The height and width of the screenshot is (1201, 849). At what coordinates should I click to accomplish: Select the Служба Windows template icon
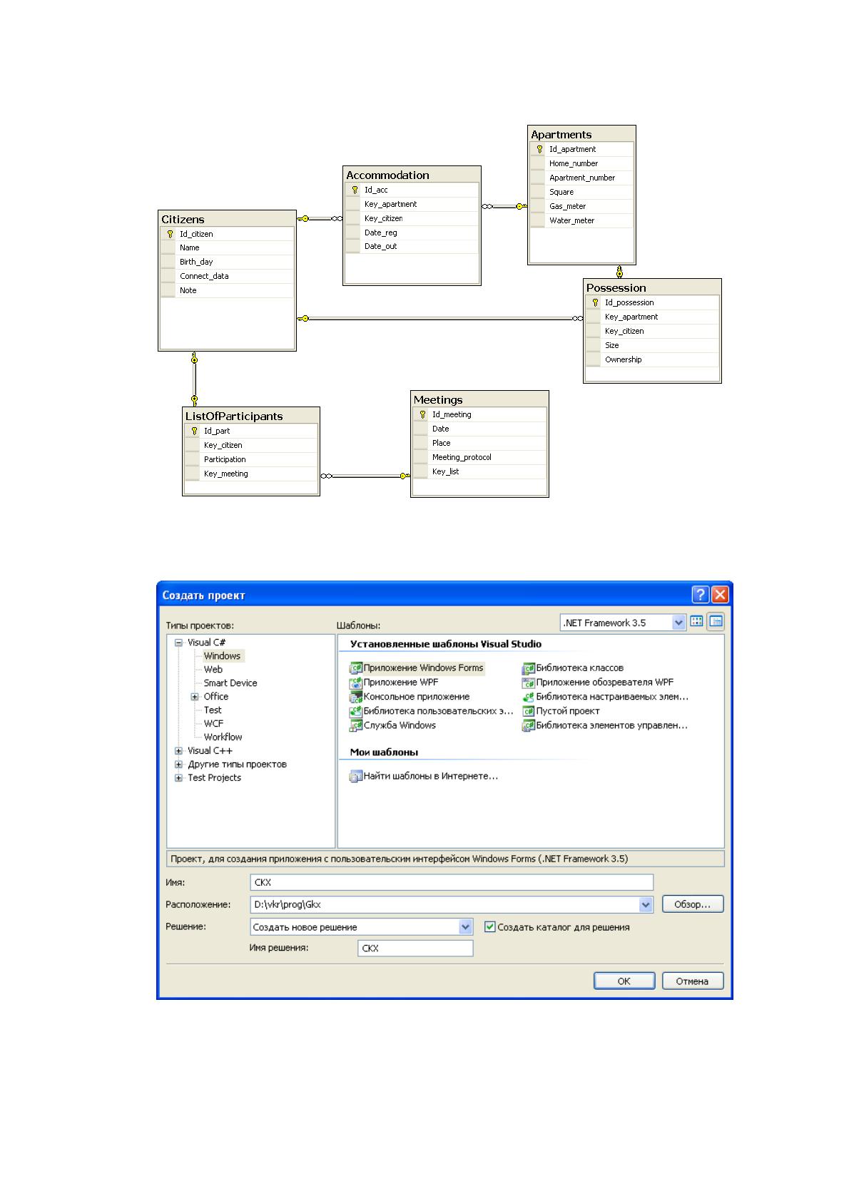[355, 725]
